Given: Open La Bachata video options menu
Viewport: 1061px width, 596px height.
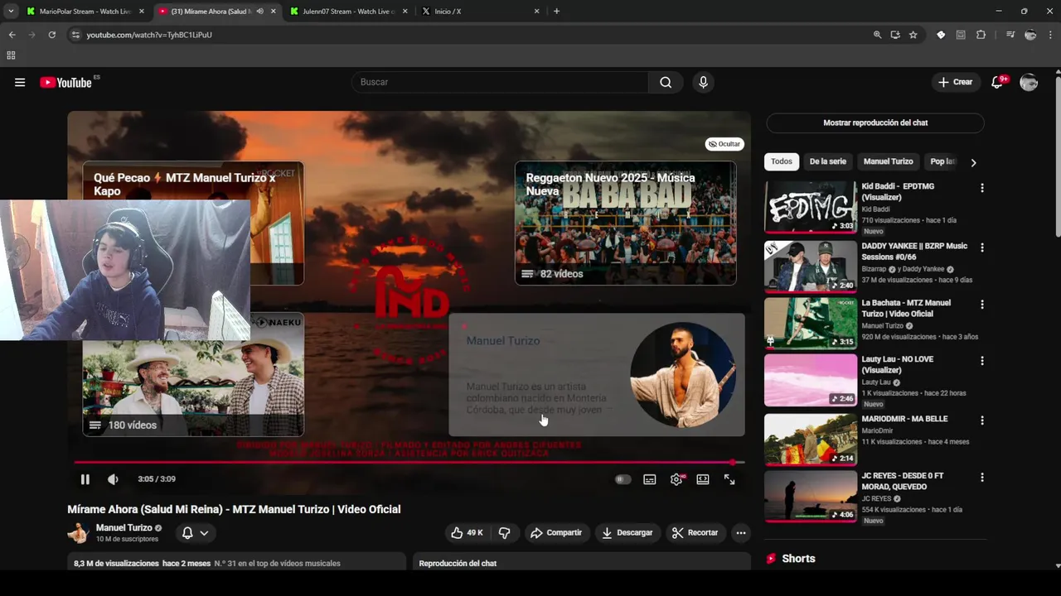Looking at the screenshot, I should coord(981,305).
